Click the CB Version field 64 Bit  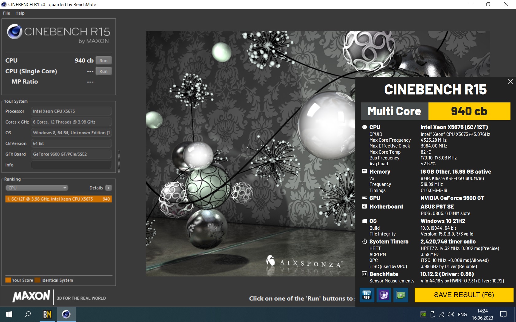pos(71,143)
